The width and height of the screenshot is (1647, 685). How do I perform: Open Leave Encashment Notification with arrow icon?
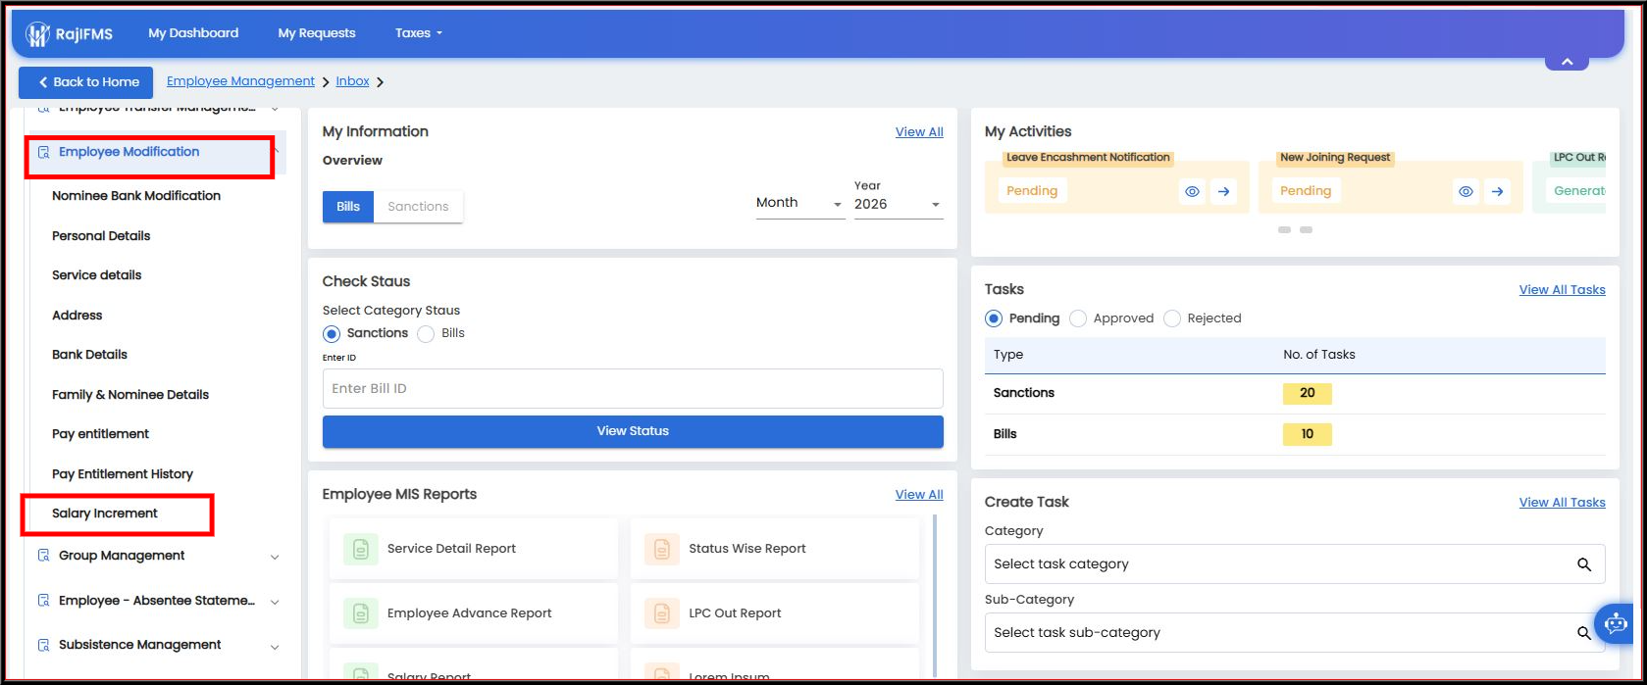click(1223, 191)
